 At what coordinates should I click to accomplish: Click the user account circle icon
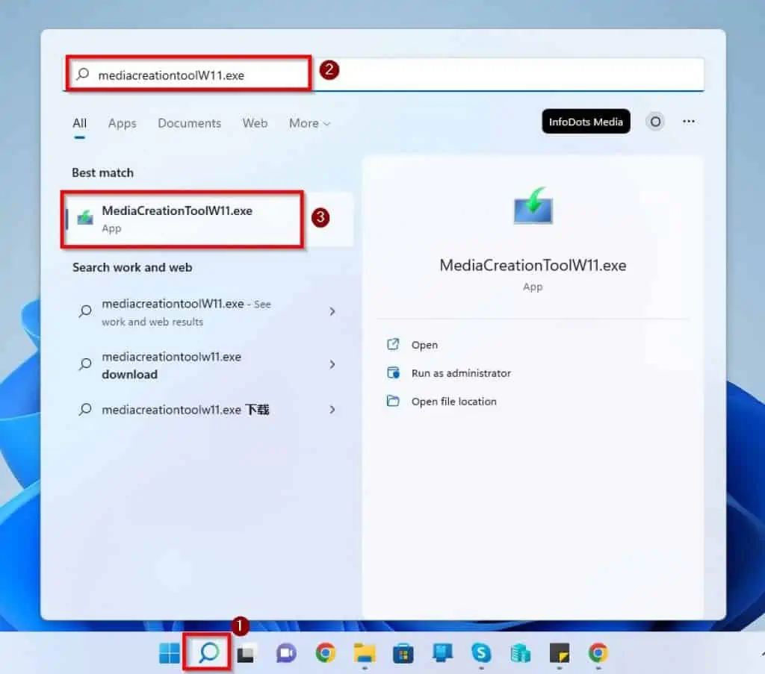tap(655, 122)
